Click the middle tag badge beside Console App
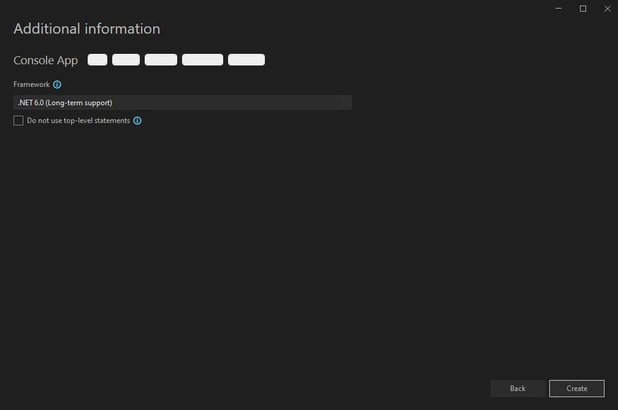Image resolution: width=618 pixels, height=410 pixels. click(160, 59)
